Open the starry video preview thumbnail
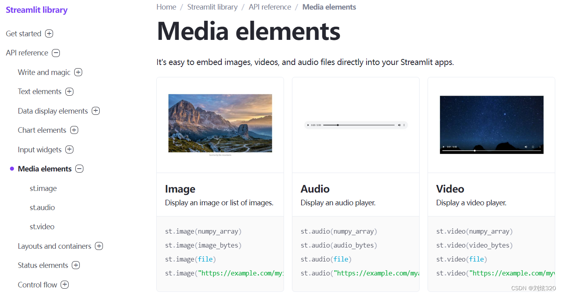562x295 pixels. click(x=492, y=125)
